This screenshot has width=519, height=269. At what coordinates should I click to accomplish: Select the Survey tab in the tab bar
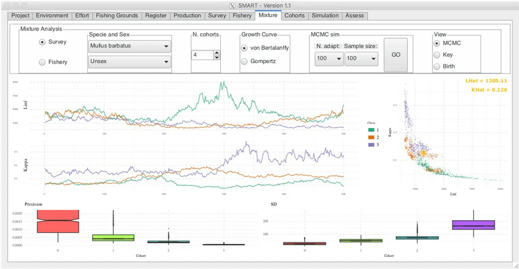click(217, 16)
